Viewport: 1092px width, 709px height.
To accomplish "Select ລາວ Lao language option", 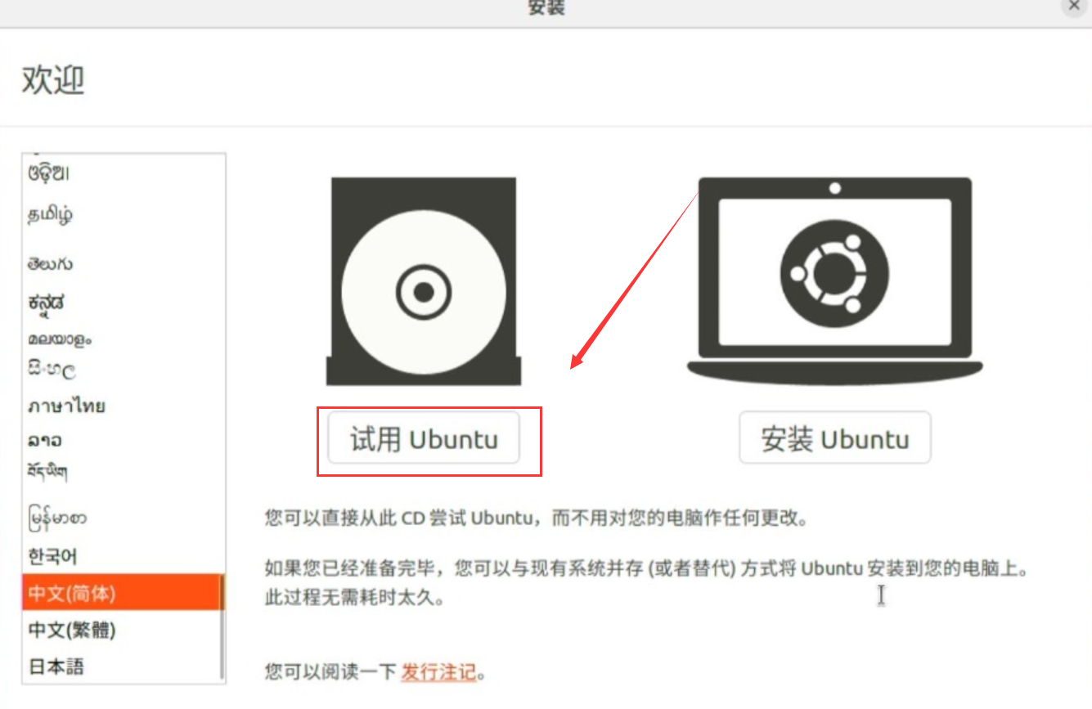I will tap(123, 440).
